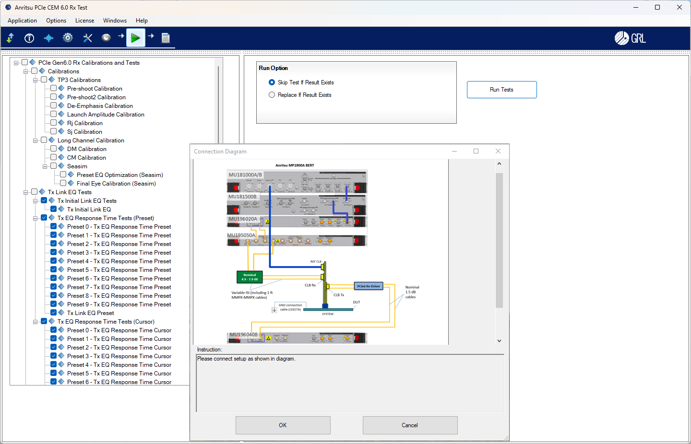Screen dimensions: 691x444
Task: Open the Options menu
Action: pos(56,21)
